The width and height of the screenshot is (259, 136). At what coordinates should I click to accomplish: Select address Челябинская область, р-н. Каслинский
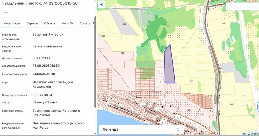tap(53, 84)
